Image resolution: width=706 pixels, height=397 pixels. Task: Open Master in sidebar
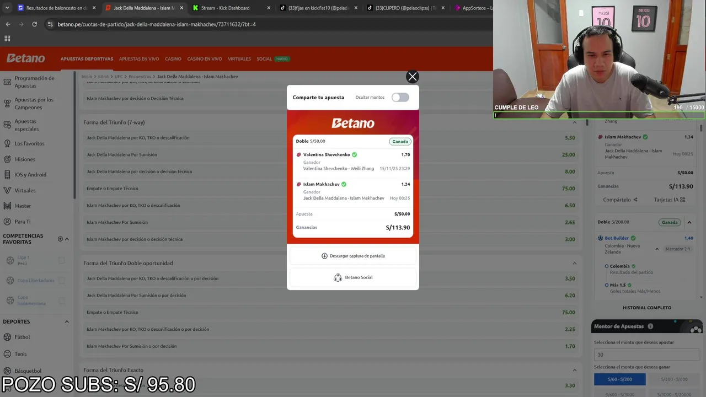23,206
